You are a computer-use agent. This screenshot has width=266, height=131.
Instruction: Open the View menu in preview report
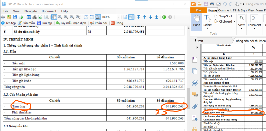(x=16, y=11)
